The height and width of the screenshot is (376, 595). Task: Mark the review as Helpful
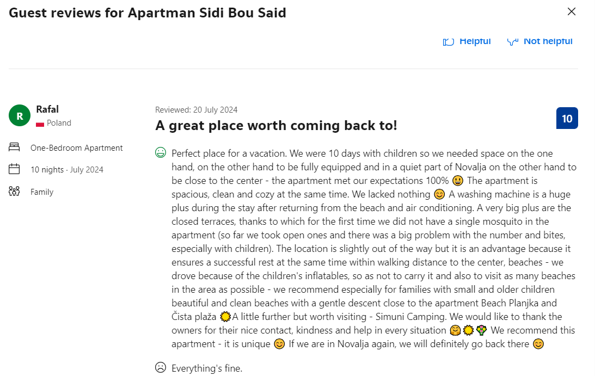pos(475,41)
